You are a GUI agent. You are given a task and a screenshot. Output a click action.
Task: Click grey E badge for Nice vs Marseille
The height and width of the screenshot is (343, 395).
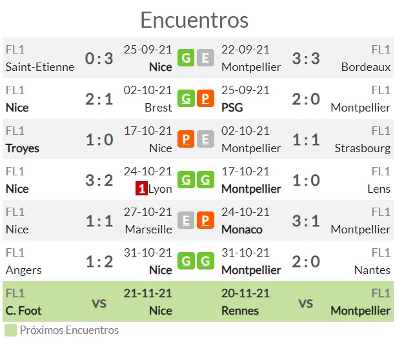pos(186,220)
